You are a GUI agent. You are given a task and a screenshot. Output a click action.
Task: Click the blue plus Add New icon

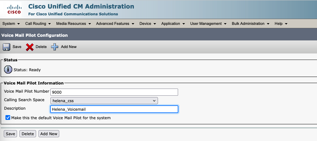coord(55,47)
